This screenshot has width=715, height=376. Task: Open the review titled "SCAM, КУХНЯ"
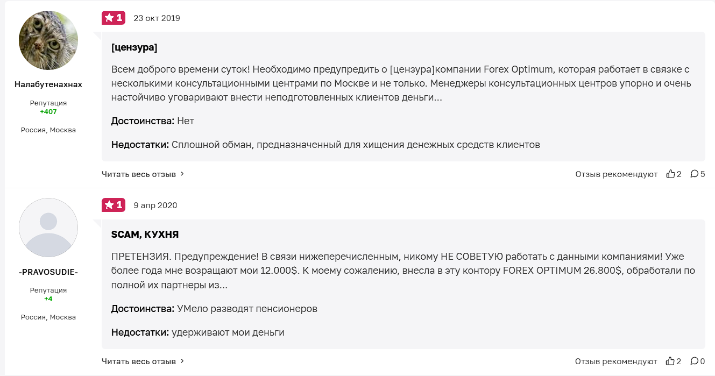[145, 235]
